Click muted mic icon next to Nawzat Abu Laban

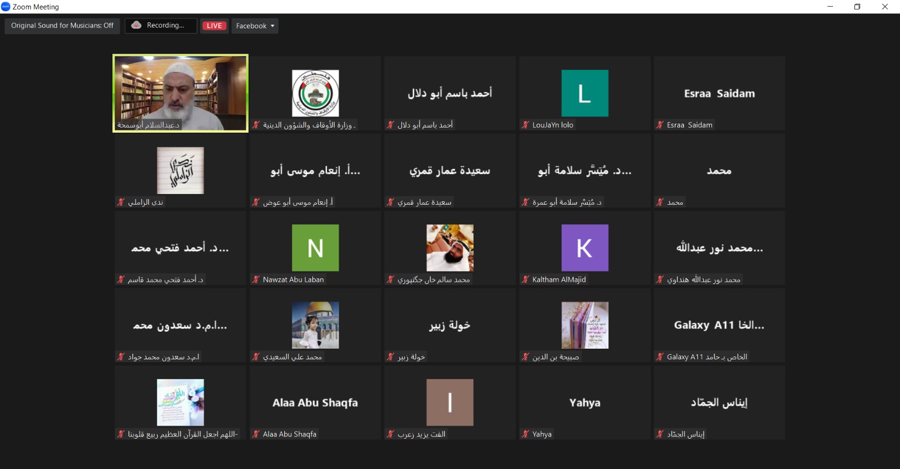point(256,279)
